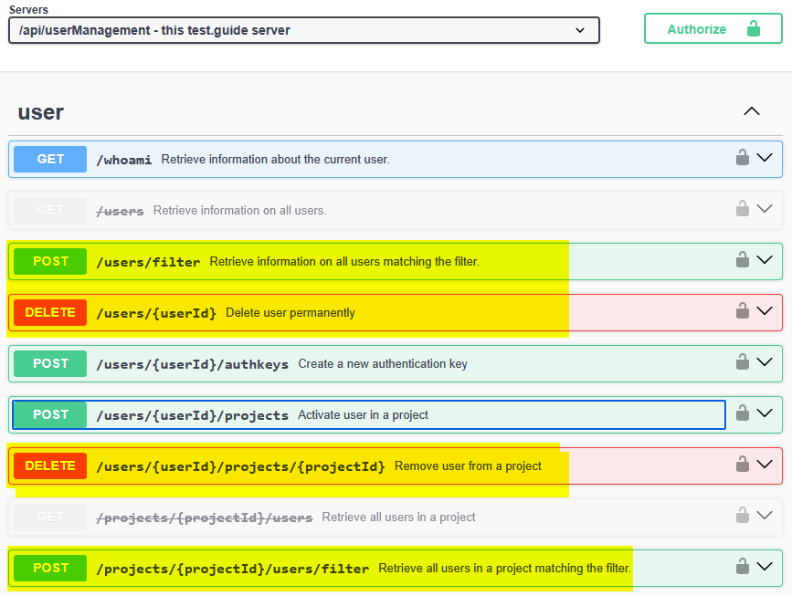Click the lock icon on the authkeys row
Image resolution: width=792 pixels, height=596 pixels.
[742, 361]
